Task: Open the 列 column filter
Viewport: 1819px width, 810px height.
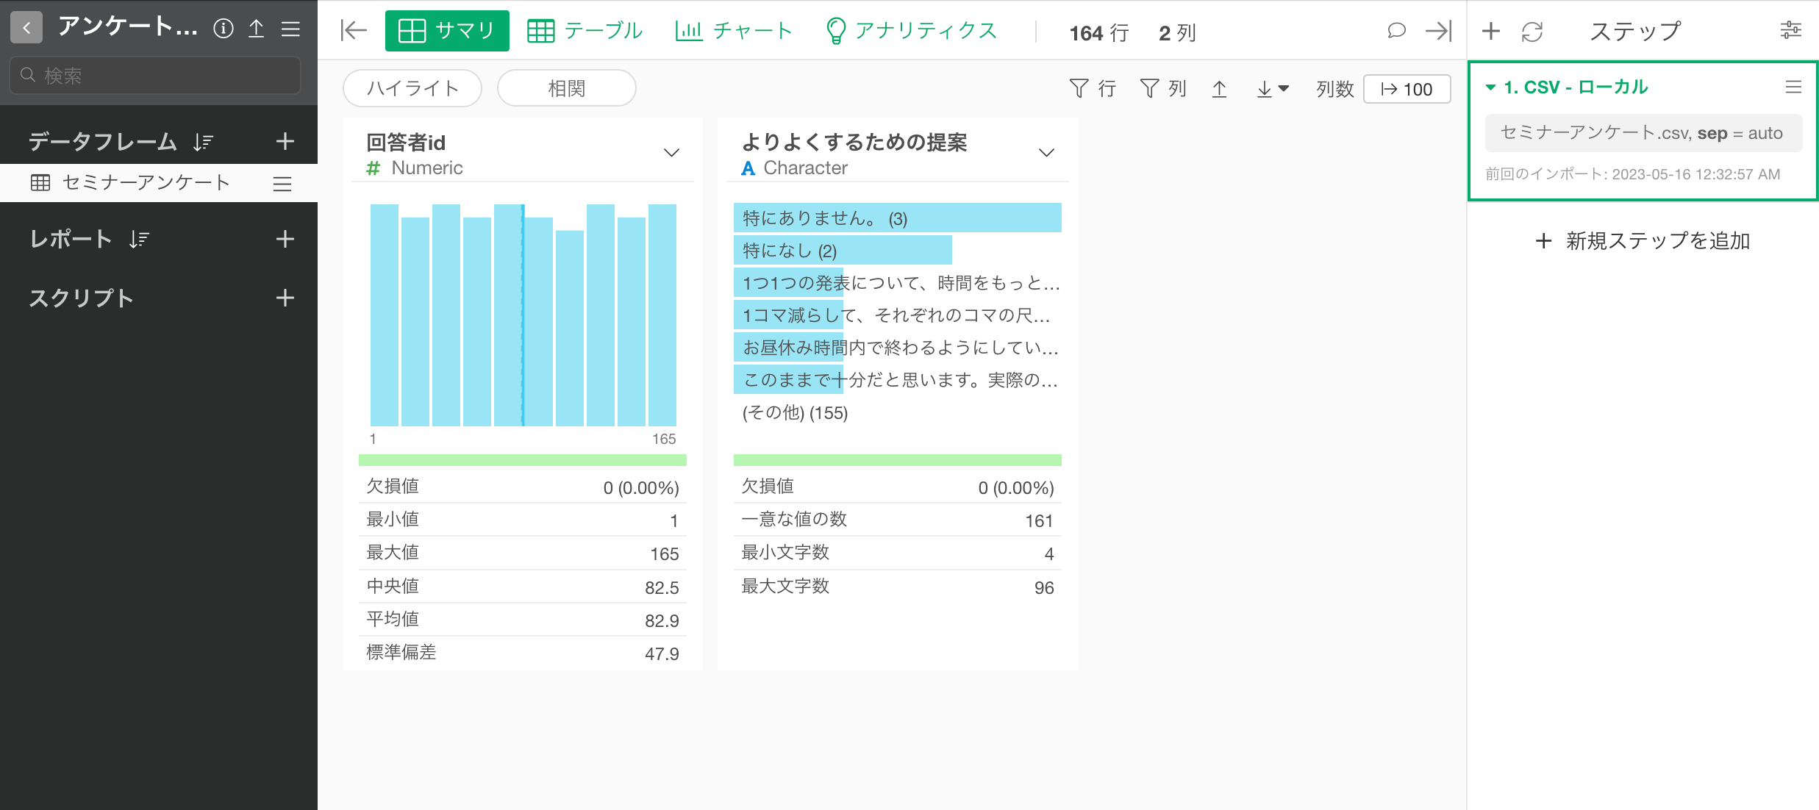Action: pos(1163,89)
